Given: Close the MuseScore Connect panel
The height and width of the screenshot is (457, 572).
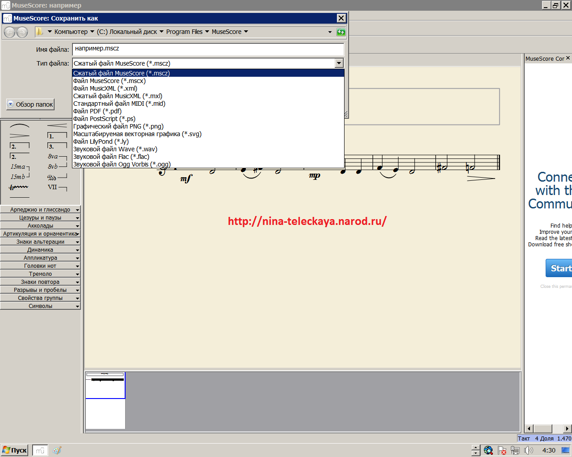Looking at the screenshot, I should click(568, 58).
